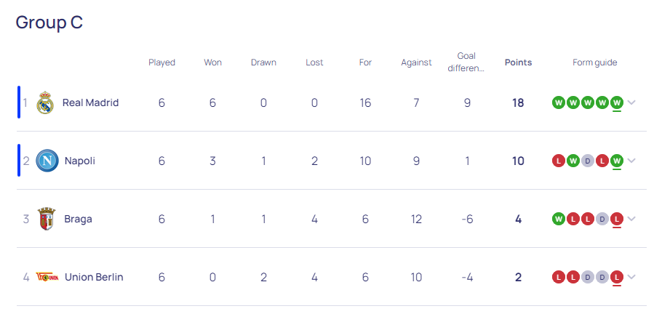
Task: Open the Real Madrid team link
Action: 90,102
